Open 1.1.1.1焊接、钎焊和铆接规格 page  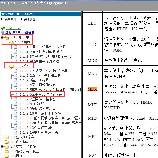pos(43,47)
